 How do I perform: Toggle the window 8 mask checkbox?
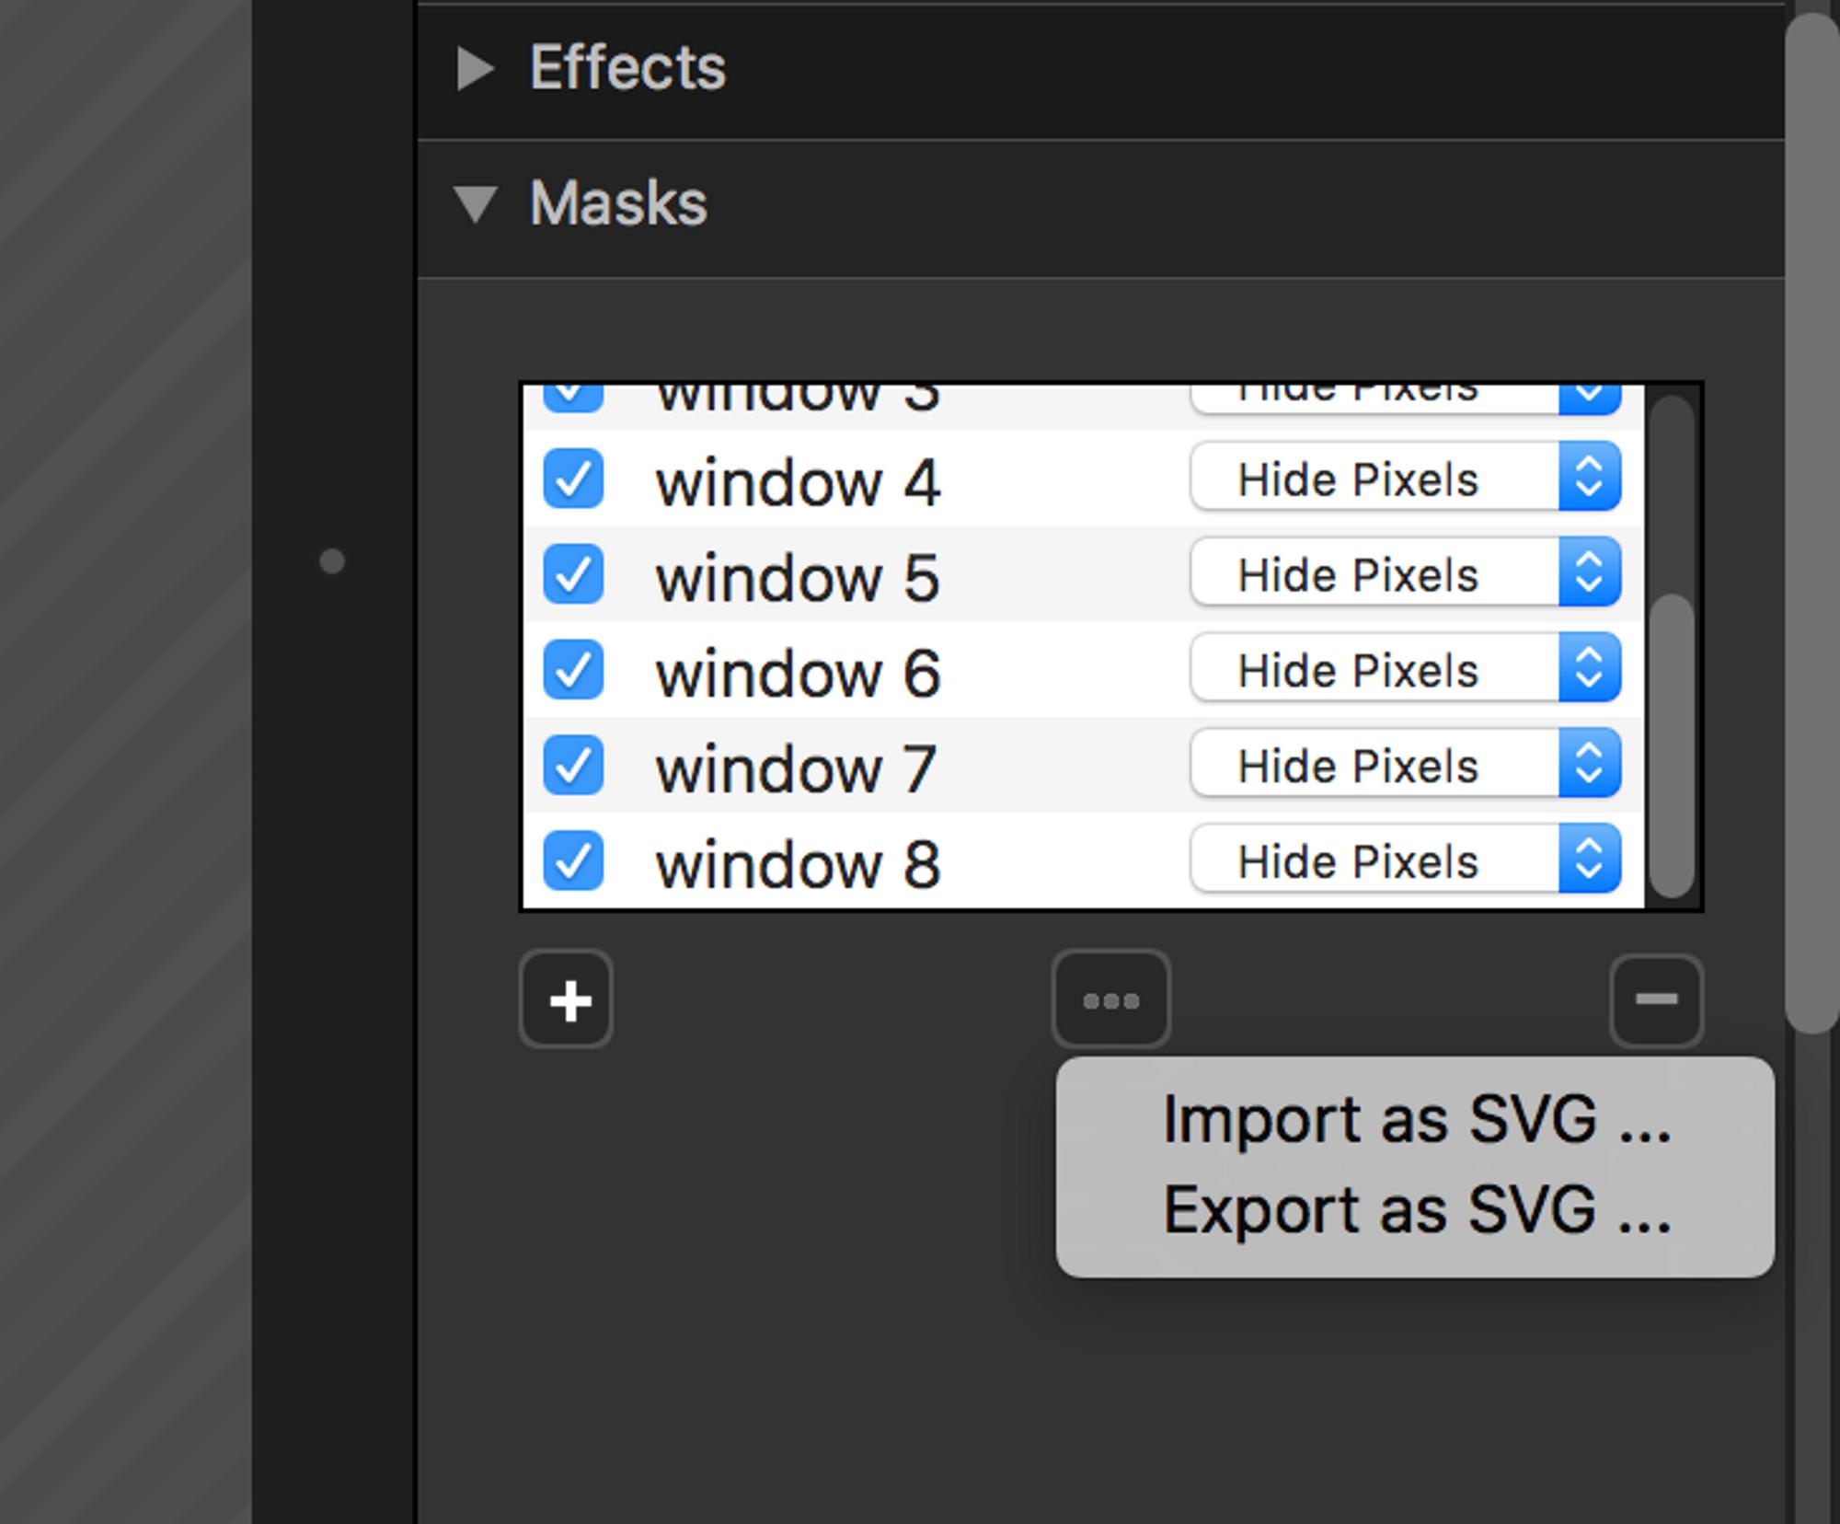click(573, 861)
